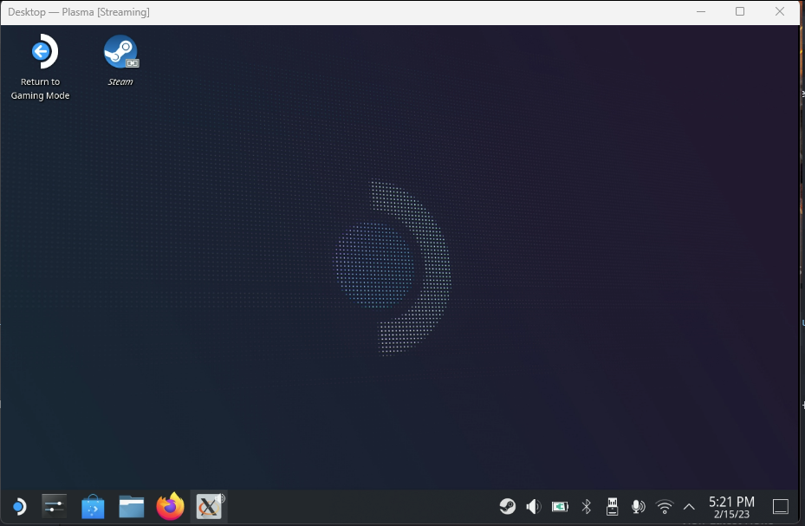
Task: Open Dolphin file manager from taskbar
Action: tap(131, 506)
